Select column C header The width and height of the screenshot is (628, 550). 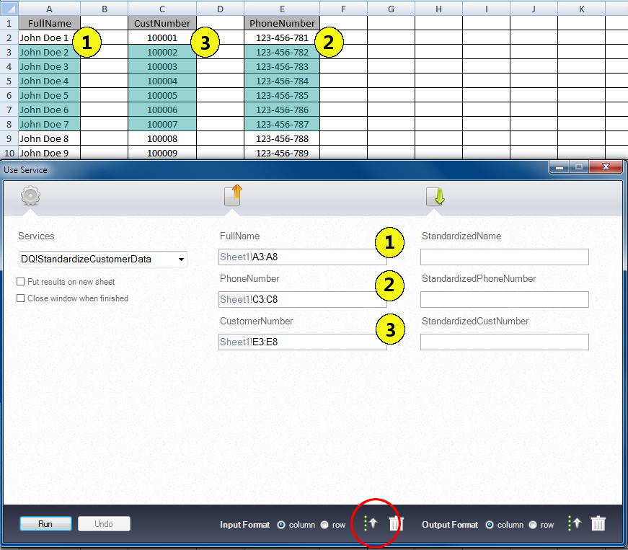pyautogui.click(x=162, y=9)
